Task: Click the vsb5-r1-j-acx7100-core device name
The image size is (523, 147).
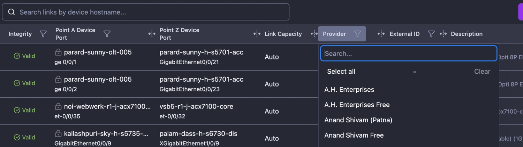Action: pos(196,106)
